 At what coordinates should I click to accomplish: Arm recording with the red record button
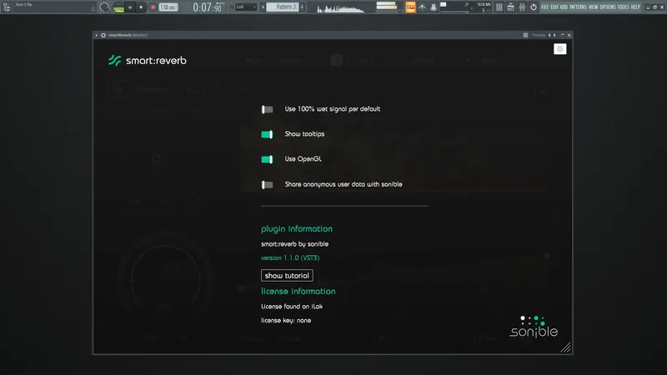click(x=153, y=7)
